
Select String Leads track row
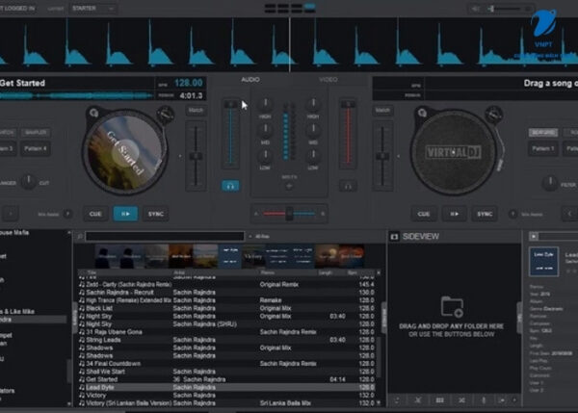226,340
